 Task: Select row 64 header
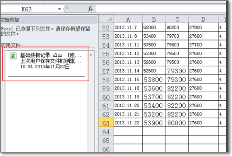click(x=106, y=132)
